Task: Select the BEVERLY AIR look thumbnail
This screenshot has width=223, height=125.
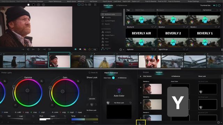Action: [x=141, y=33]
